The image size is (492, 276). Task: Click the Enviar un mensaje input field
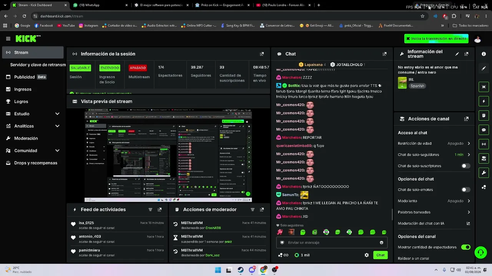click(x=331, y=243)
